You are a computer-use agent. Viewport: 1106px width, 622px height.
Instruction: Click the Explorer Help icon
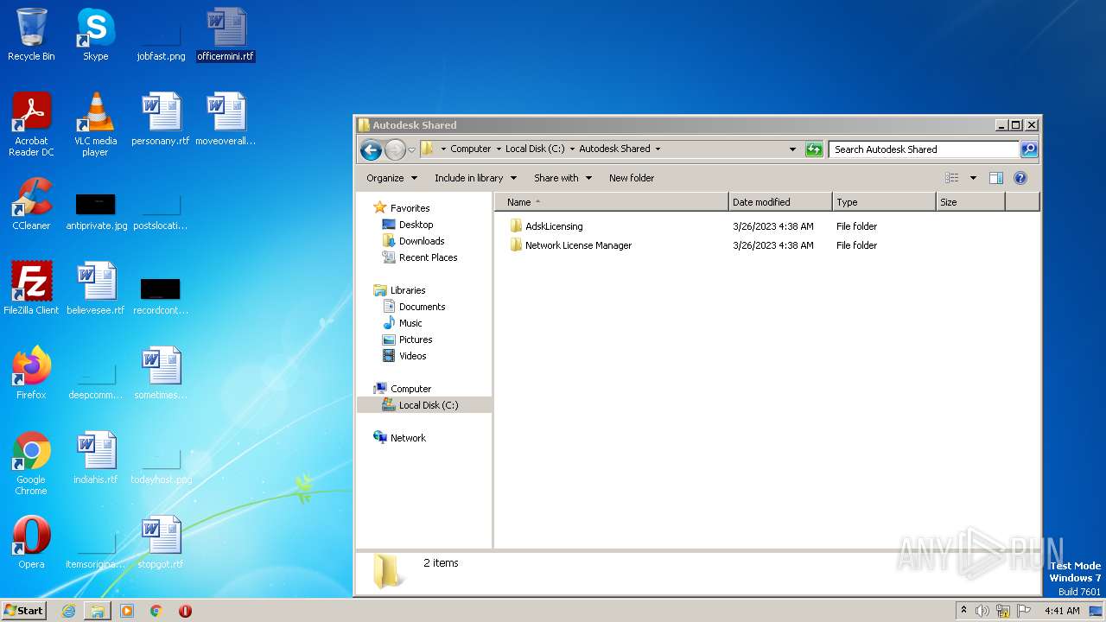pyautogui.click(x=1020, y=178)
